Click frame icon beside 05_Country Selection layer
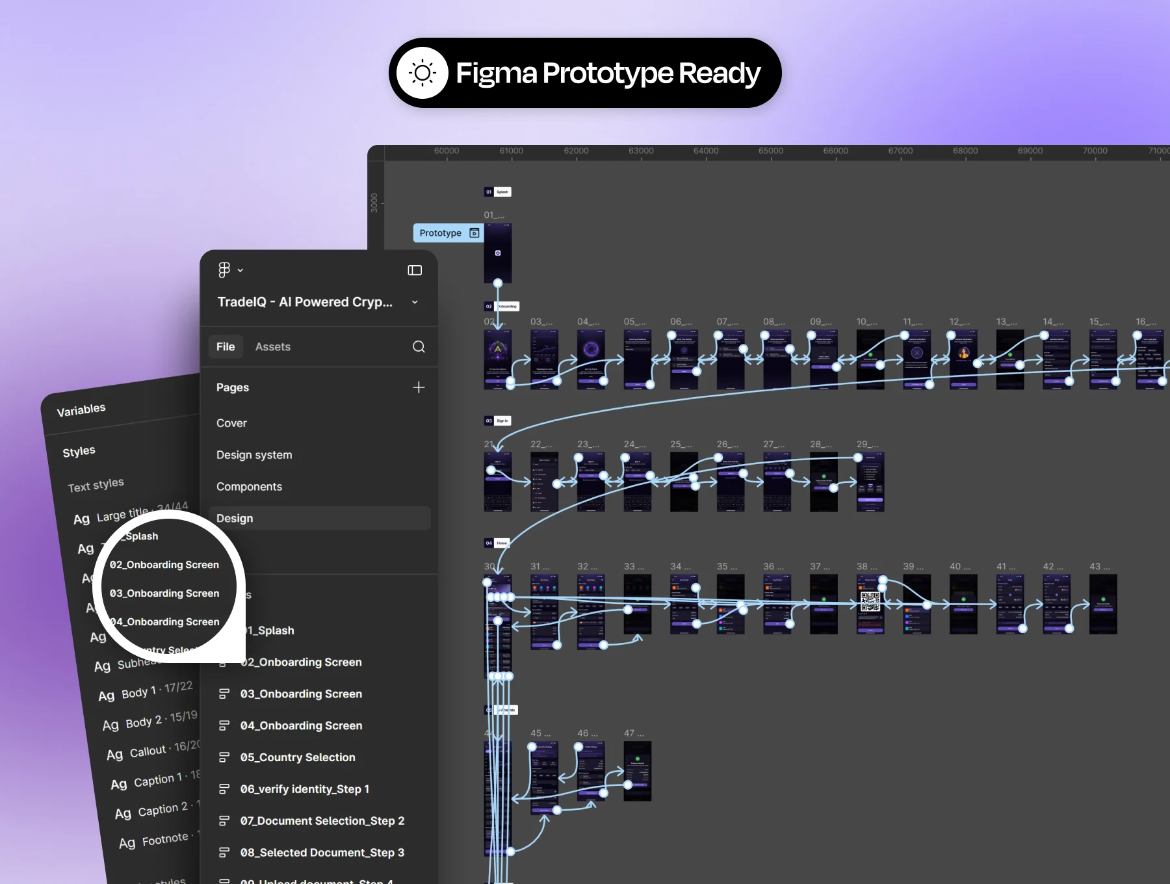1170x884 pixels. pos(224,758)
